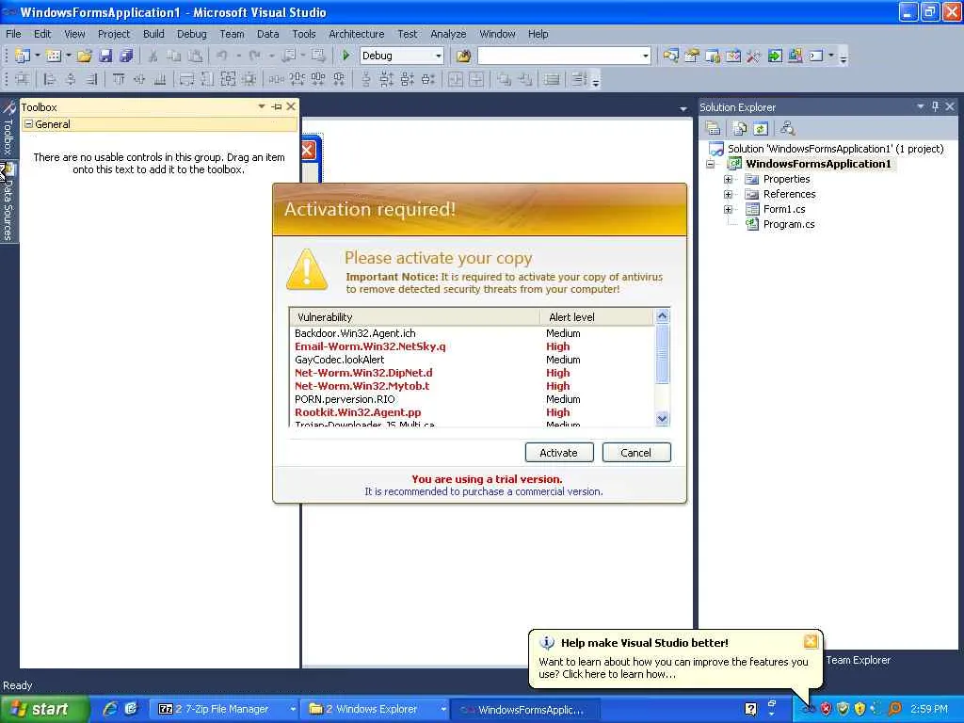Viewport: 964px width, 723px height.
Task: Open the empty Find combo box dropdown
Action: [x=645, y=56]
